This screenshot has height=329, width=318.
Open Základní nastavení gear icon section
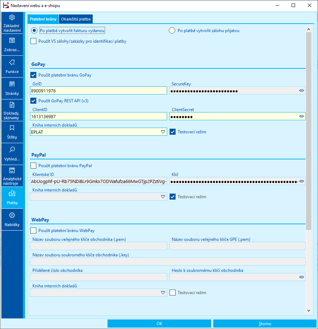click(x=12, y=23)
